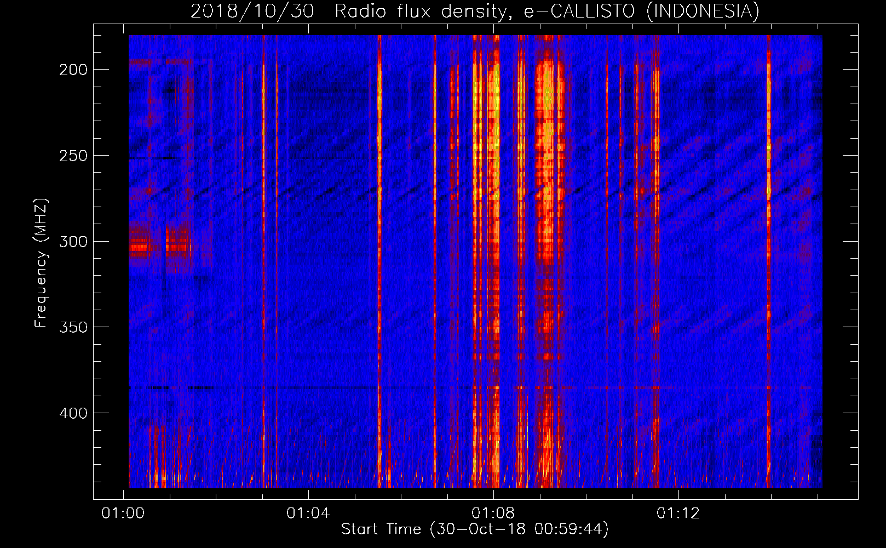The height and width of the screenshot is (548, 886).
Task: Click the 400 frequency tick label
Action: point(73,413)
